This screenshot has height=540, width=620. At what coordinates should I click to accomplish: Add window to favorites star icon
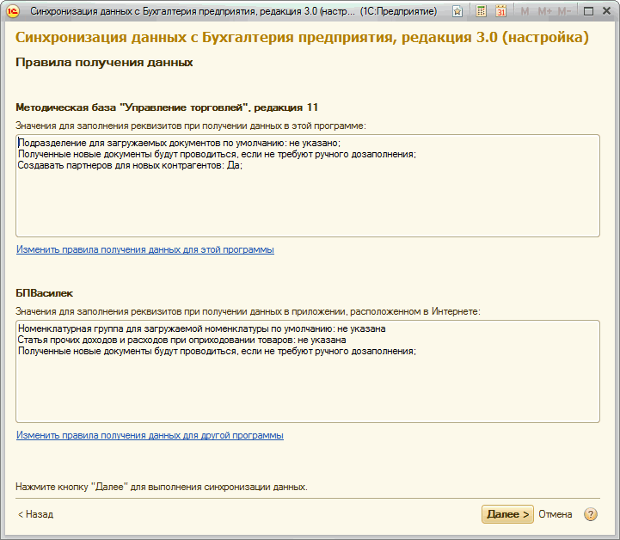pyautogui.click(x=457, y=11)
